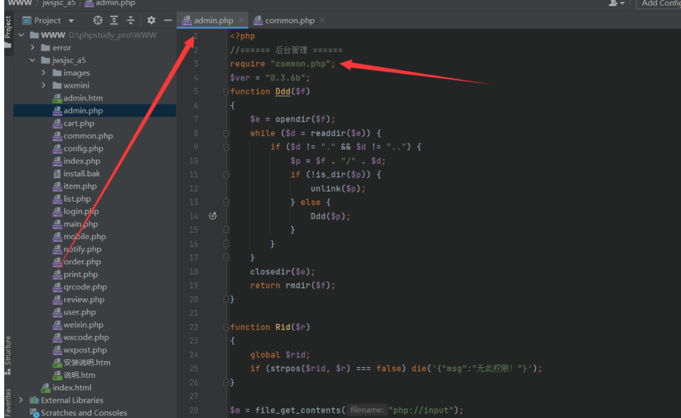Expand the error folder
The image size is (681, 418).
point(32,48)
